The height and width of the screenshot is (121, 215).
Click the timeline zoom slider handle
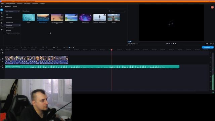coord(70,47)
